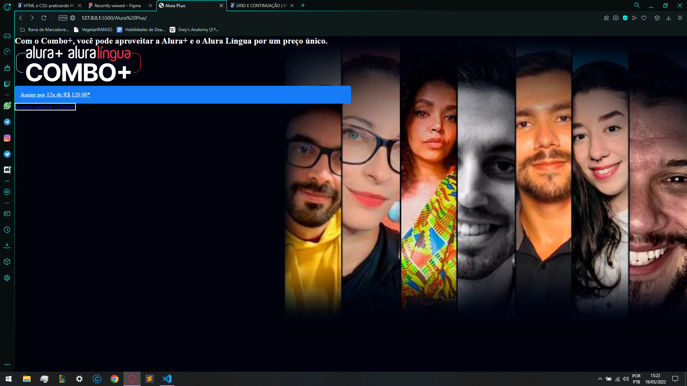Go forward to next page

32,18
